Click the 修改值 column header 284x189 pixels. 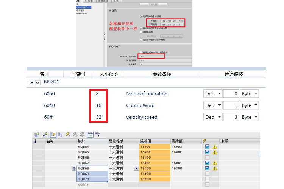tap(186, 141)
